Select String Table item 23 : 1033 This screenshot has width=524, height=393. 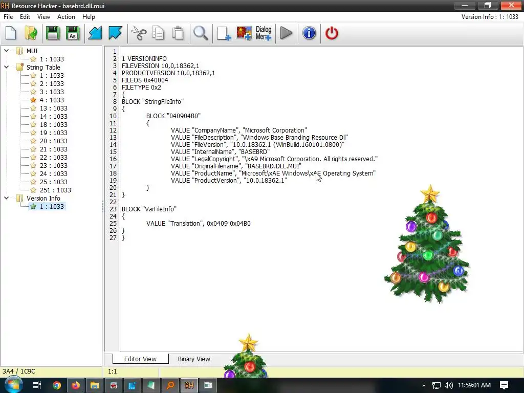(53, 165)
